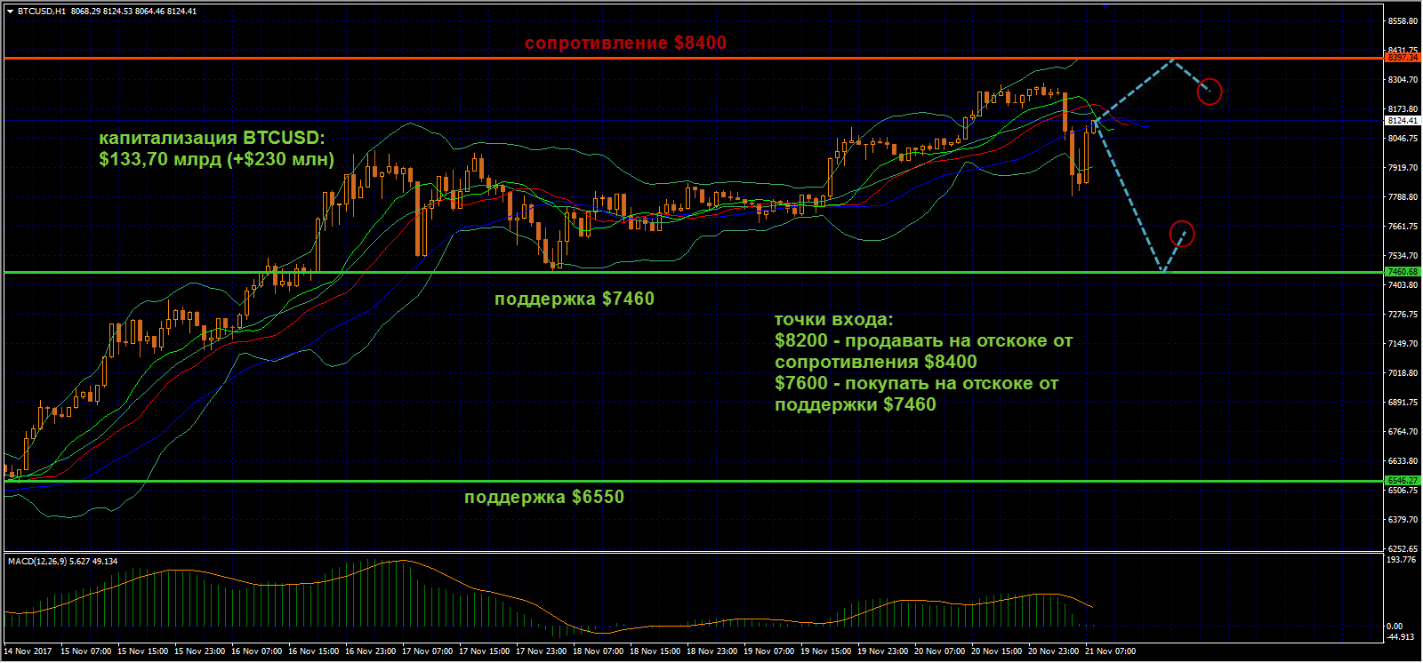Click the 8304.70 price axis label
Viewport: 1423px width, 663px height.
1403,79
